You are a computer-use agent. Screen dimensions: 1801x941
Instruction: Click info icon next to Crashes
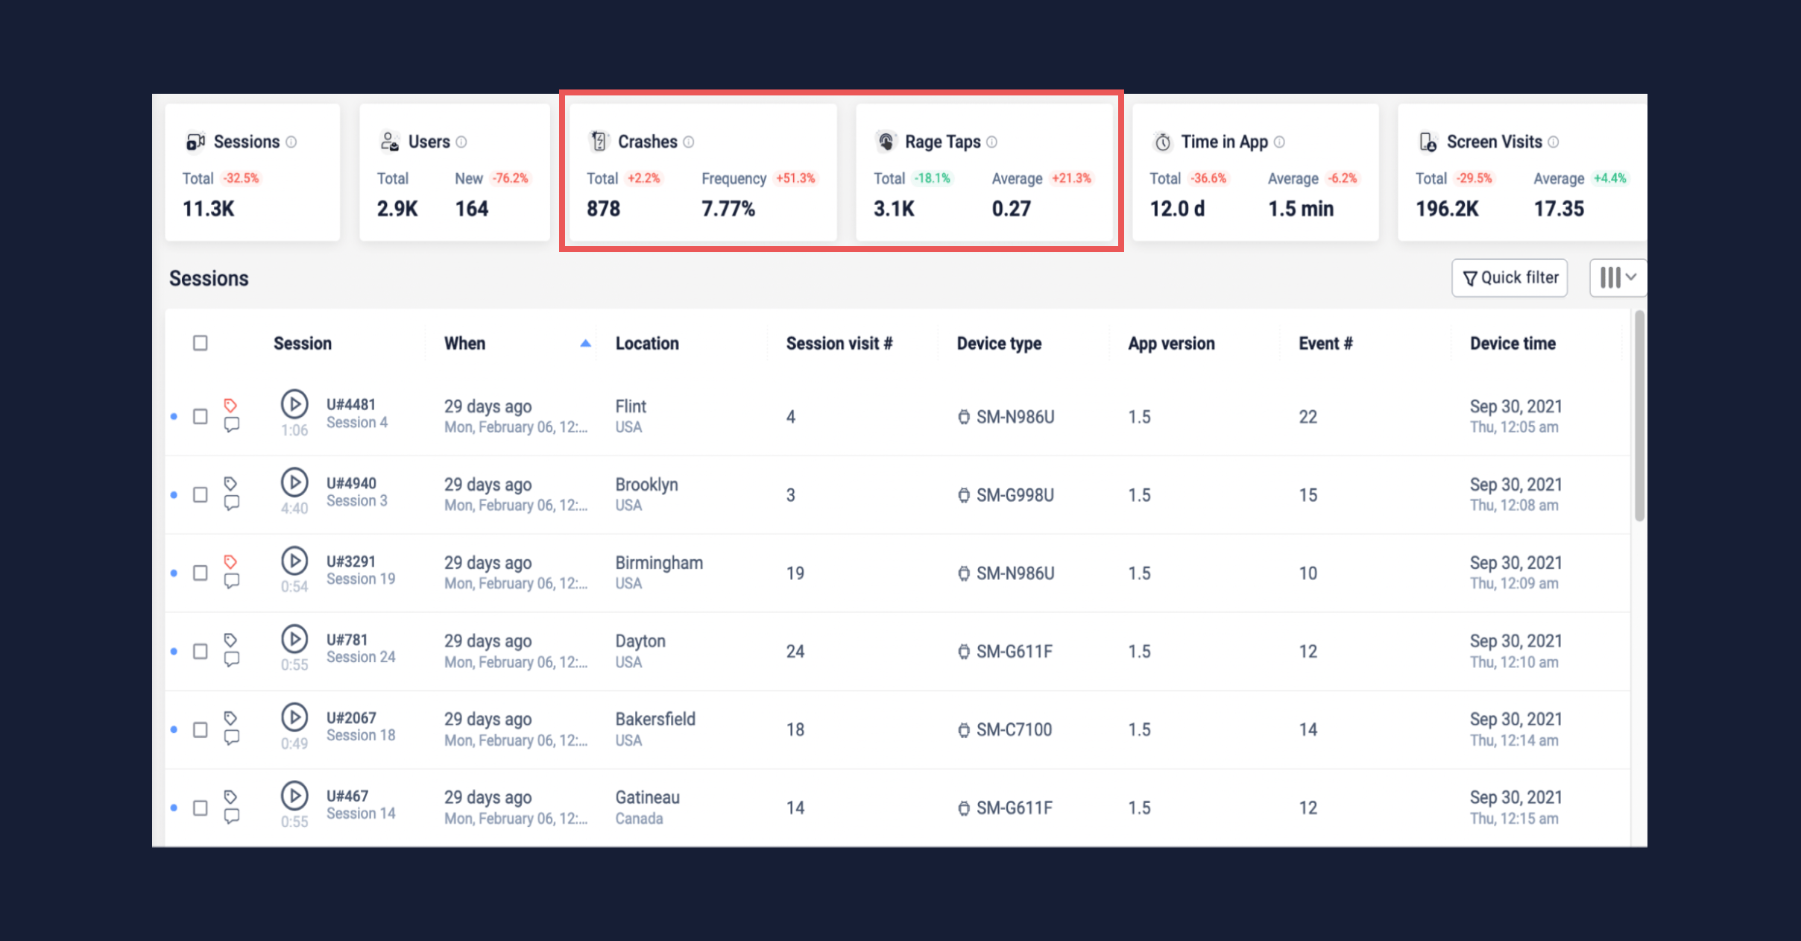[689, 142]
